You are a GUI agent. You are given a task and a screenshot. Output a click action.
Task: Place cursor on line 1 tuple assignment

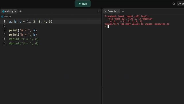(31, 22)
